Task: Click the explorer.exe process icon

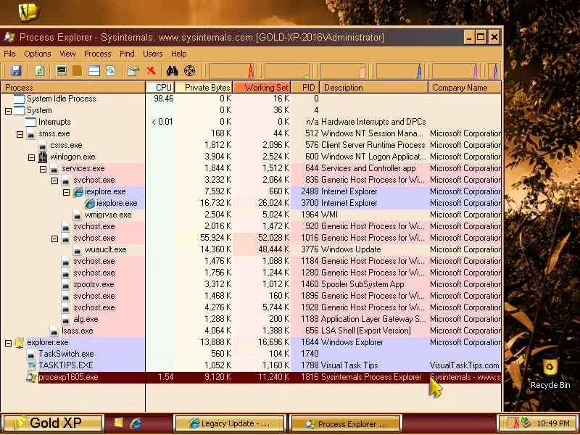Action: [x=20, y=342]
